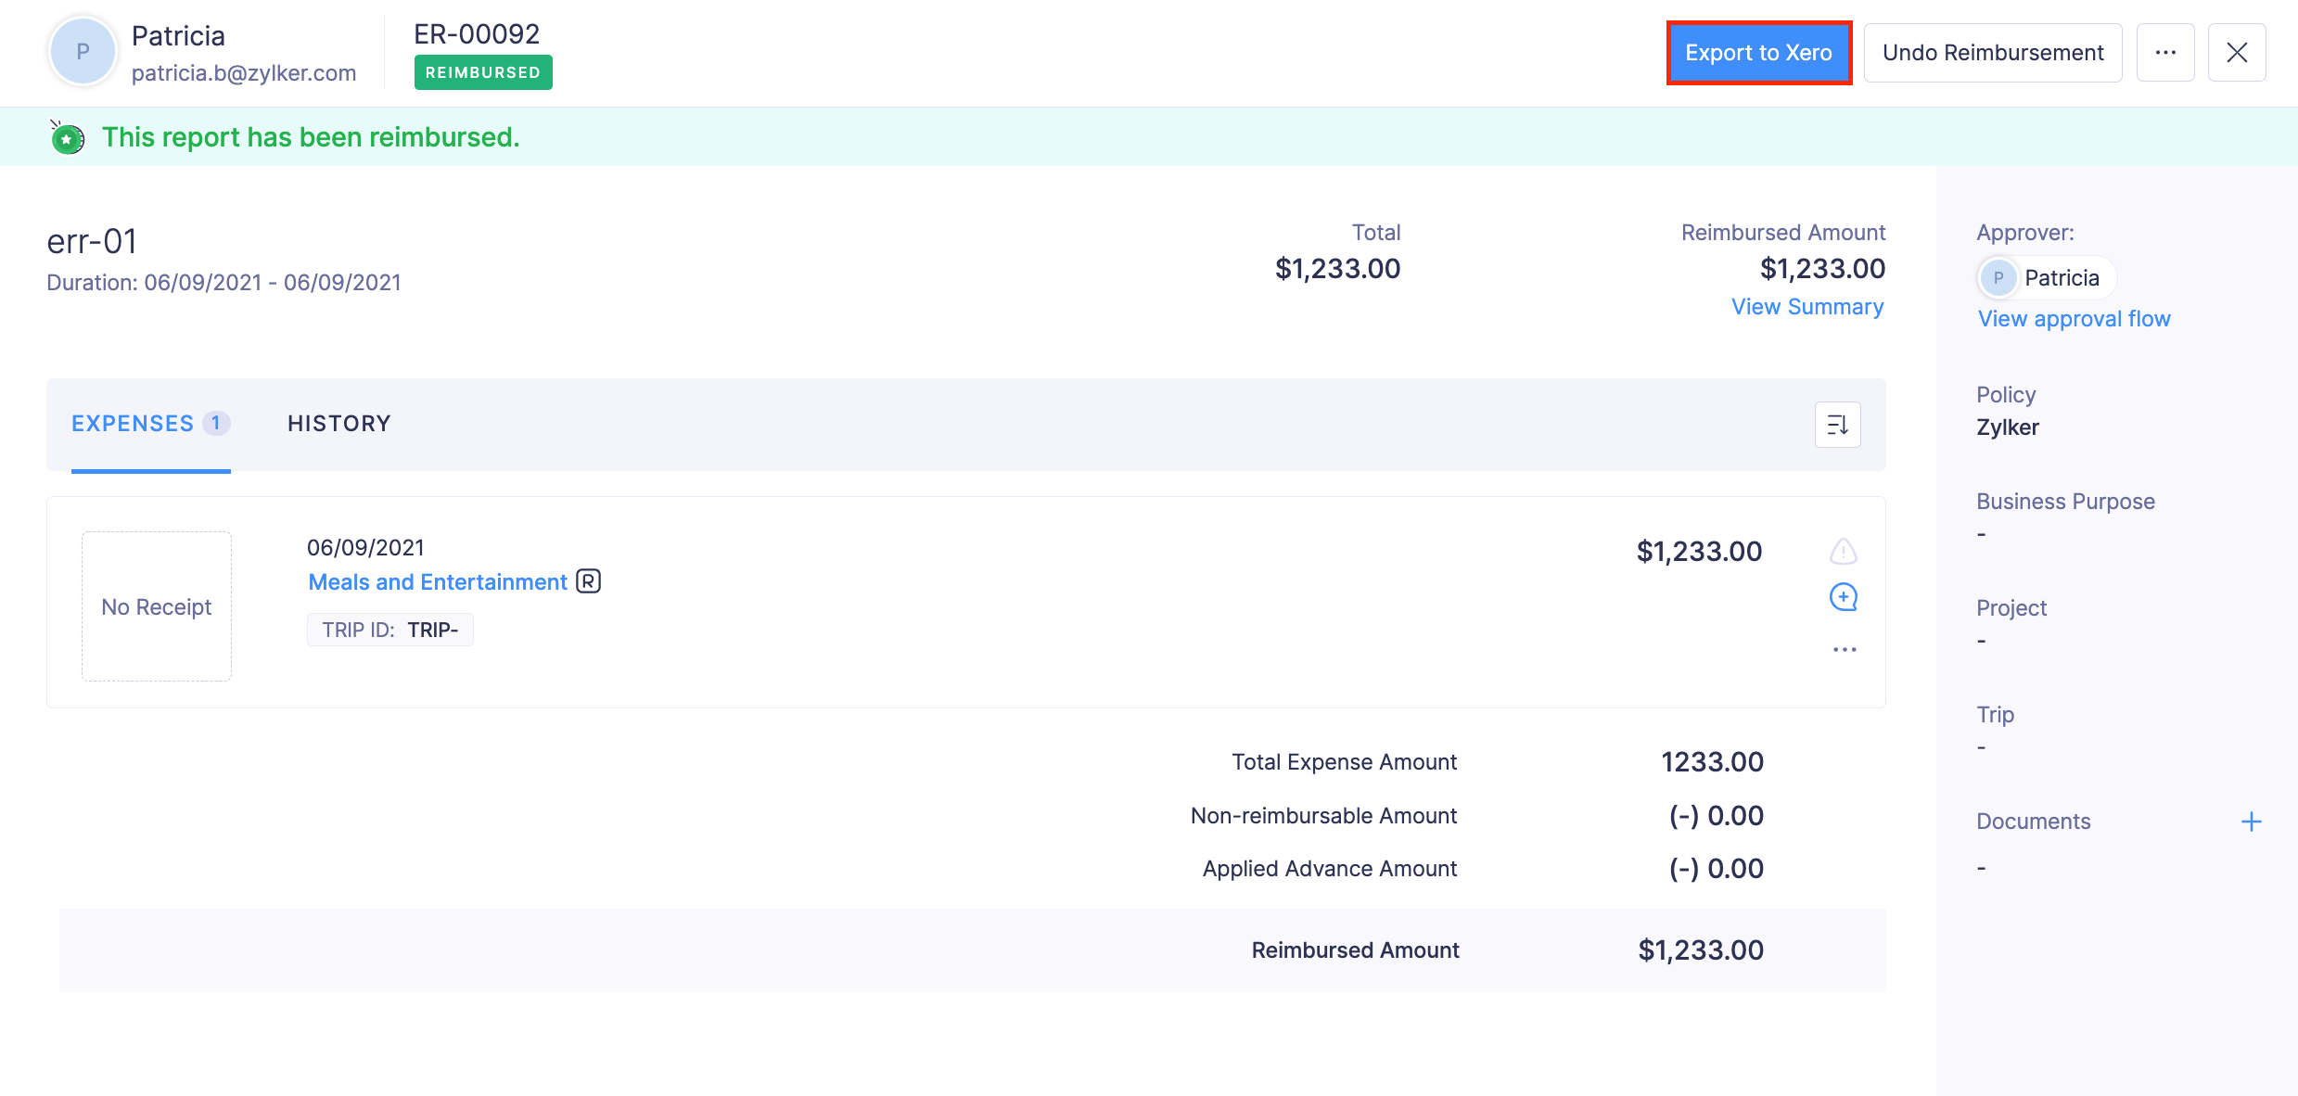The height and width of the screenshot is (1096, 2298).
Task: Click the reimbursable indicator beside Meals and Entertainment
Action: pyautogui.click(x=590, y=580)
